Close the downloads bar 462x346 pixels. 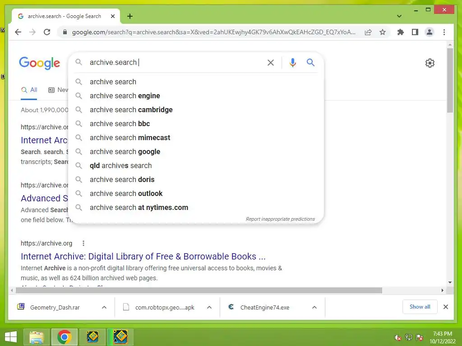point(445,307)
